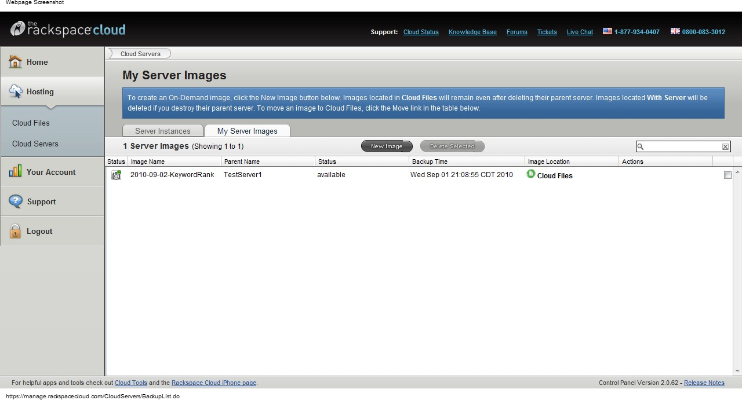Sort by the Parent Name column header
This screenshot has height=400, width=742.
pos(268,162)
